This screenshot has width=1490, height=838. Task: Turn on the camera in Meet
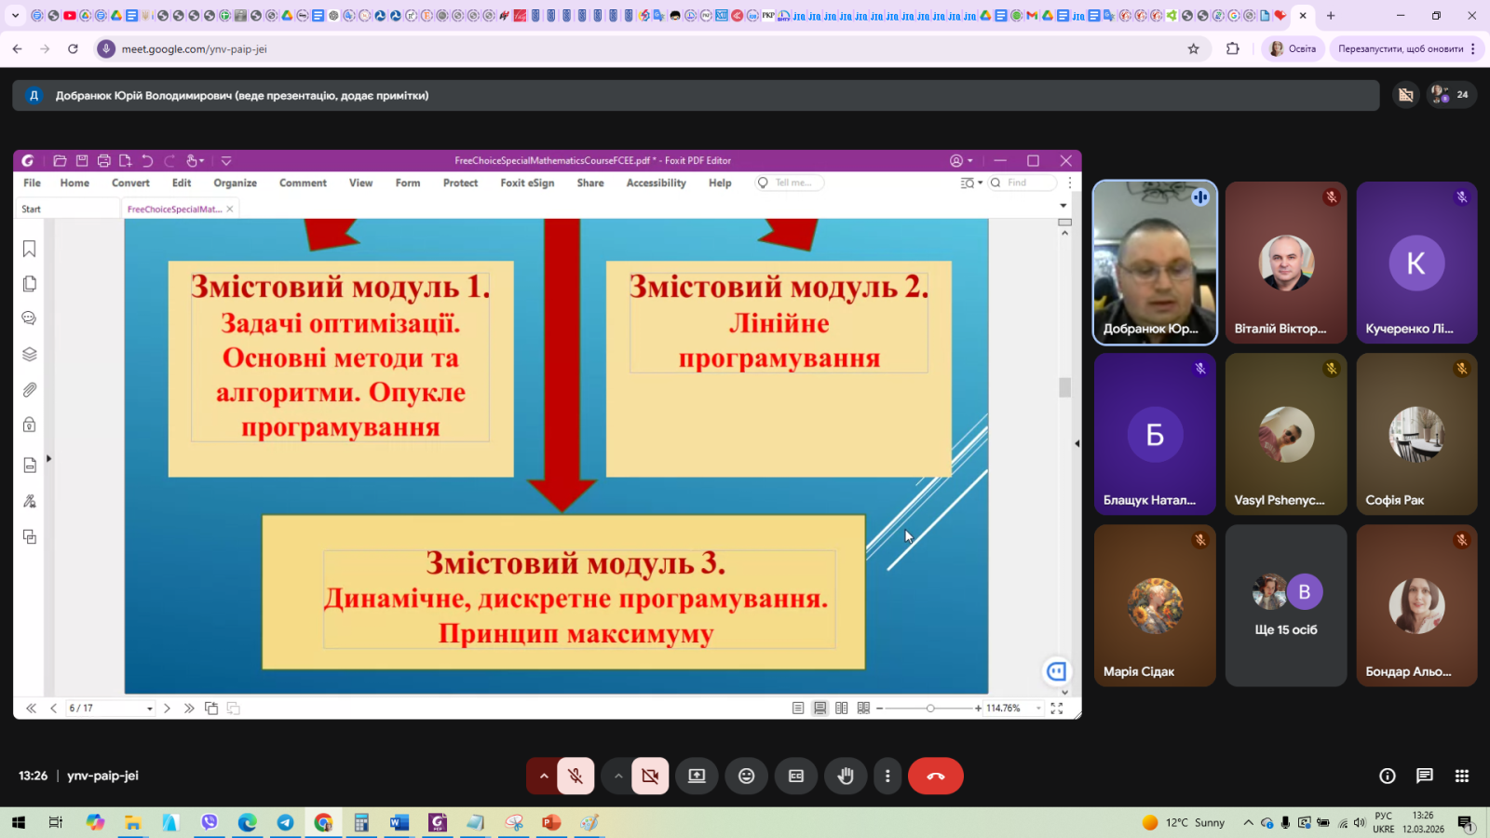pyautogui.click(x=650, y=776)
